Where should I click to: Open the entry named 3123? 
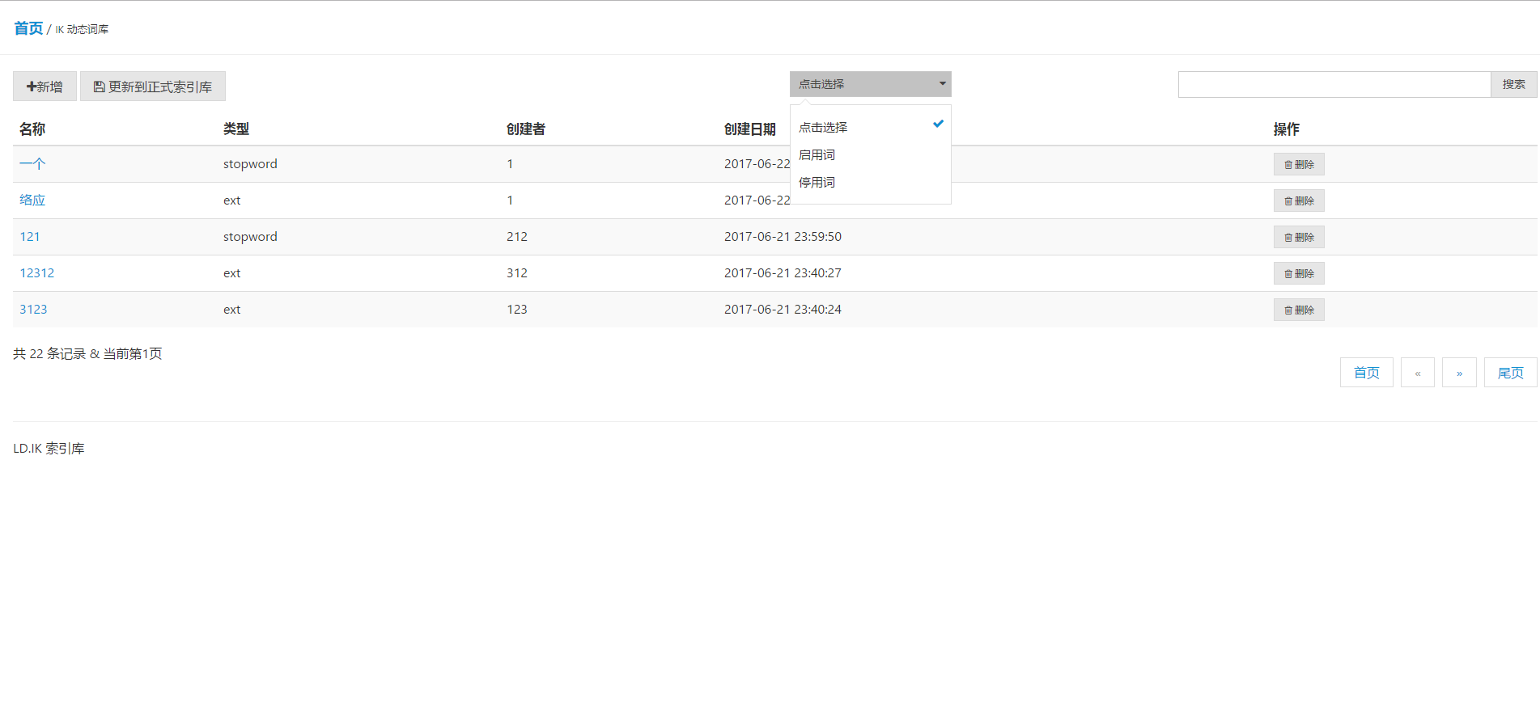33,310
